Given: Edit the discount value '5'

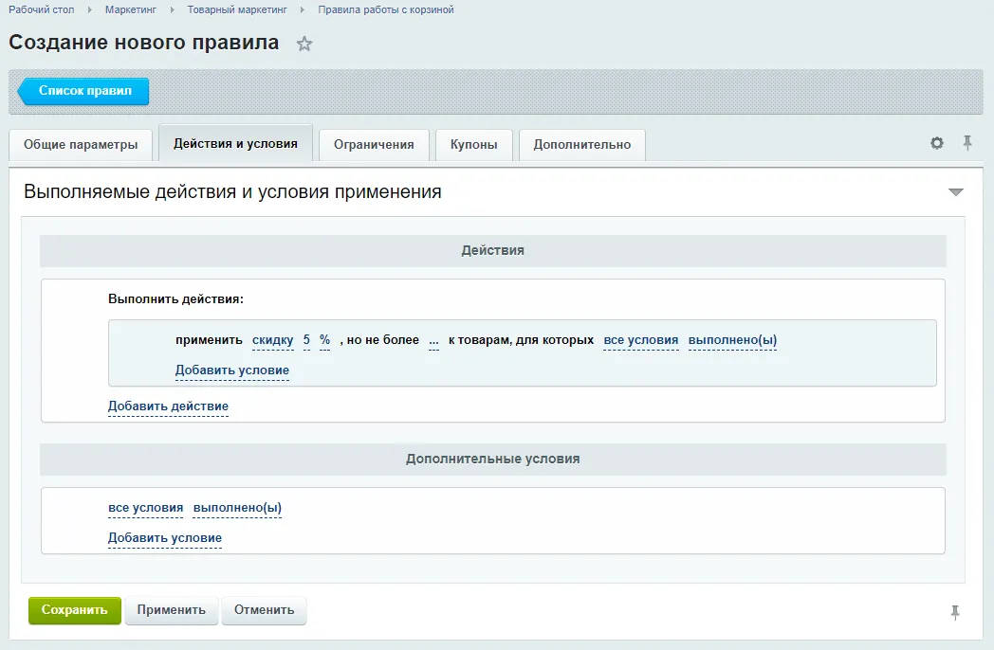Looking at the screenshot, I should pyautogui.click(x=306, y=339).
